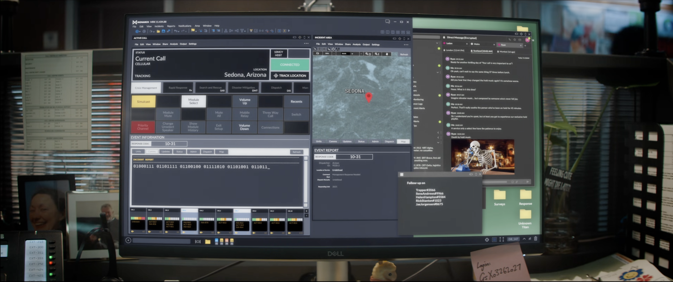Screen dimensions: 673x282
Task: Open the three-dot overflow menu in Active Call
Action: pyautogui.click(x=306, y=44)
